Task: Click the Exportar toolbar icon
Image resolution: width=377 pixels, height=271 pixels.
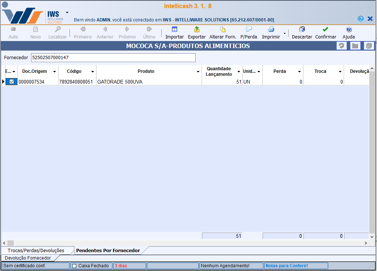Action: [x=196, y=30]
